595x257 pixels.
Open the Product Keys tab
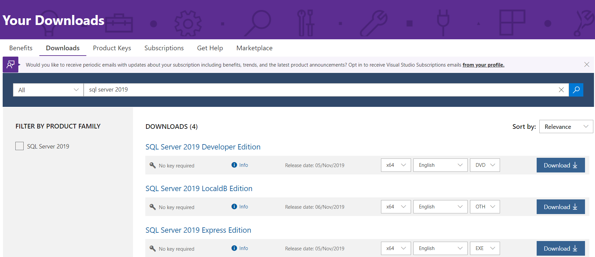pyautogui.click(x=112, y=48)
